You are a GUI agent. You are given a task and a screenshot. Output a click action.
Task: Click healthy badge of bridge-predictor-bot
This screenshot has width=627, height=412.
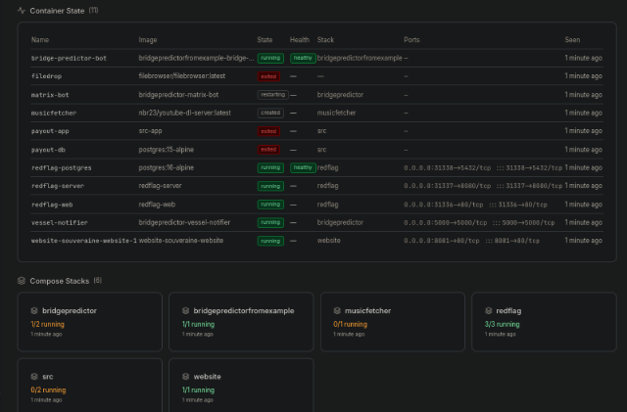coord(303,58)
